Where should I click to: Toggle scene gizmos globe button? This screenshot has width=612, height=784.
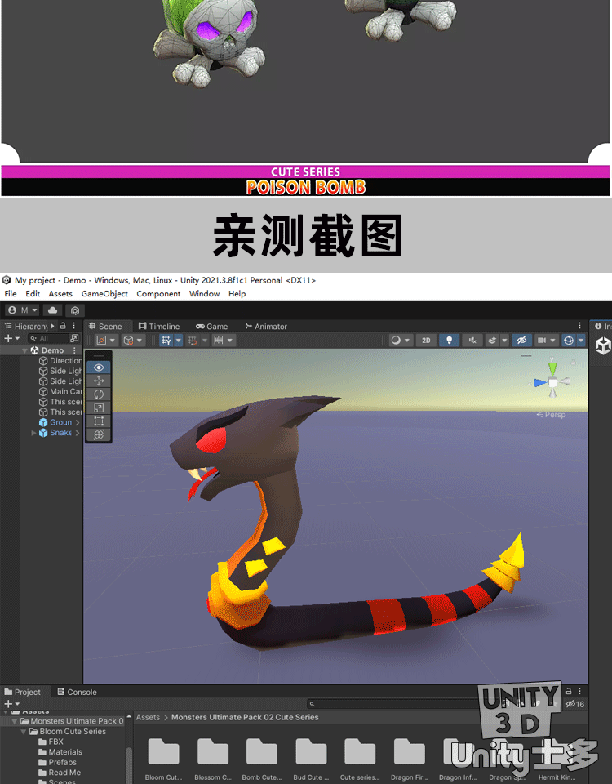tap(569, 341)
